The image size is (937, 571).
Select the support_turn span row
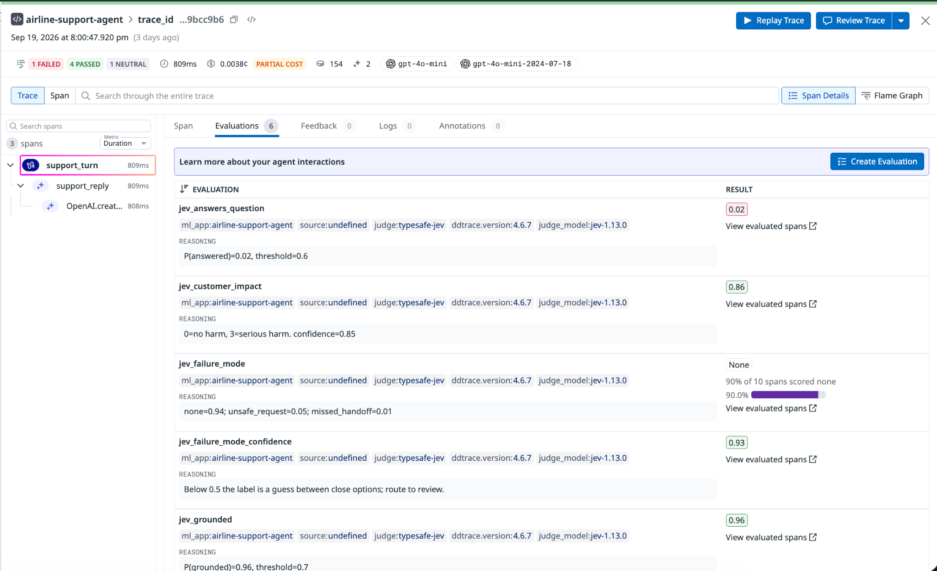point(88,165)
